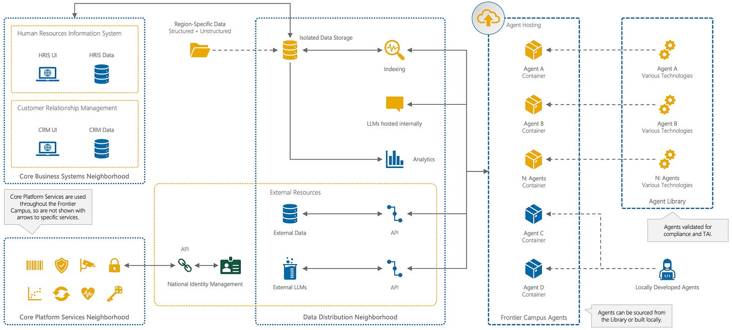Click the Region-Specific Data folder icon
Screen dimensions: 732x330
click(x=200, y=50)
